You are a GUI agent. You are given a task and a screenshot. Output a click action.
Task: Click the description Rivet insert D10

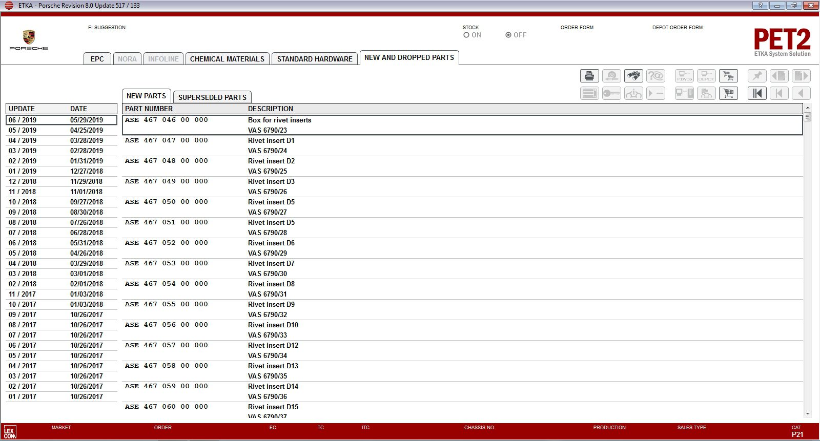[273, 325]
